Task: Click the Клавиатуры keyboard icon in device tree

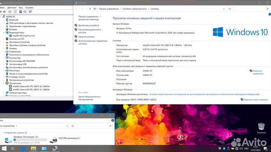Action: [x=7, y=51]
